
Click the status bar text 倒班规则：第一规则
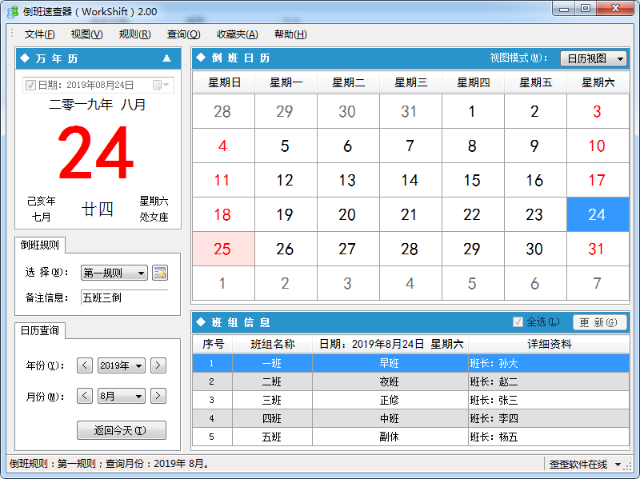(52, 464)
